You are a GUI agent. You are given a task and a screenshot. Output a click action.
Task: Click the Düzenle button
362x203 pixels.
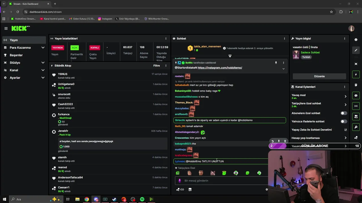pyautogui.click(x=319, y=76)
